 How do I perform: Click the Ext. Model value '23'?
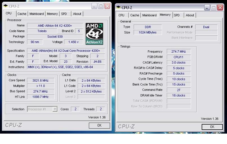[x=66, y=62]
